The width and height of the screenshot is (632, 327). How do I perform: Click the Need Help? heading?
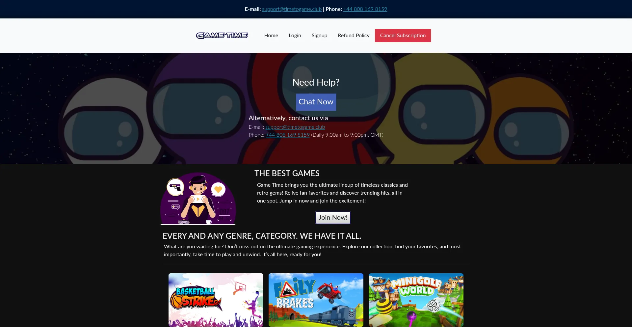coord(316,82)
